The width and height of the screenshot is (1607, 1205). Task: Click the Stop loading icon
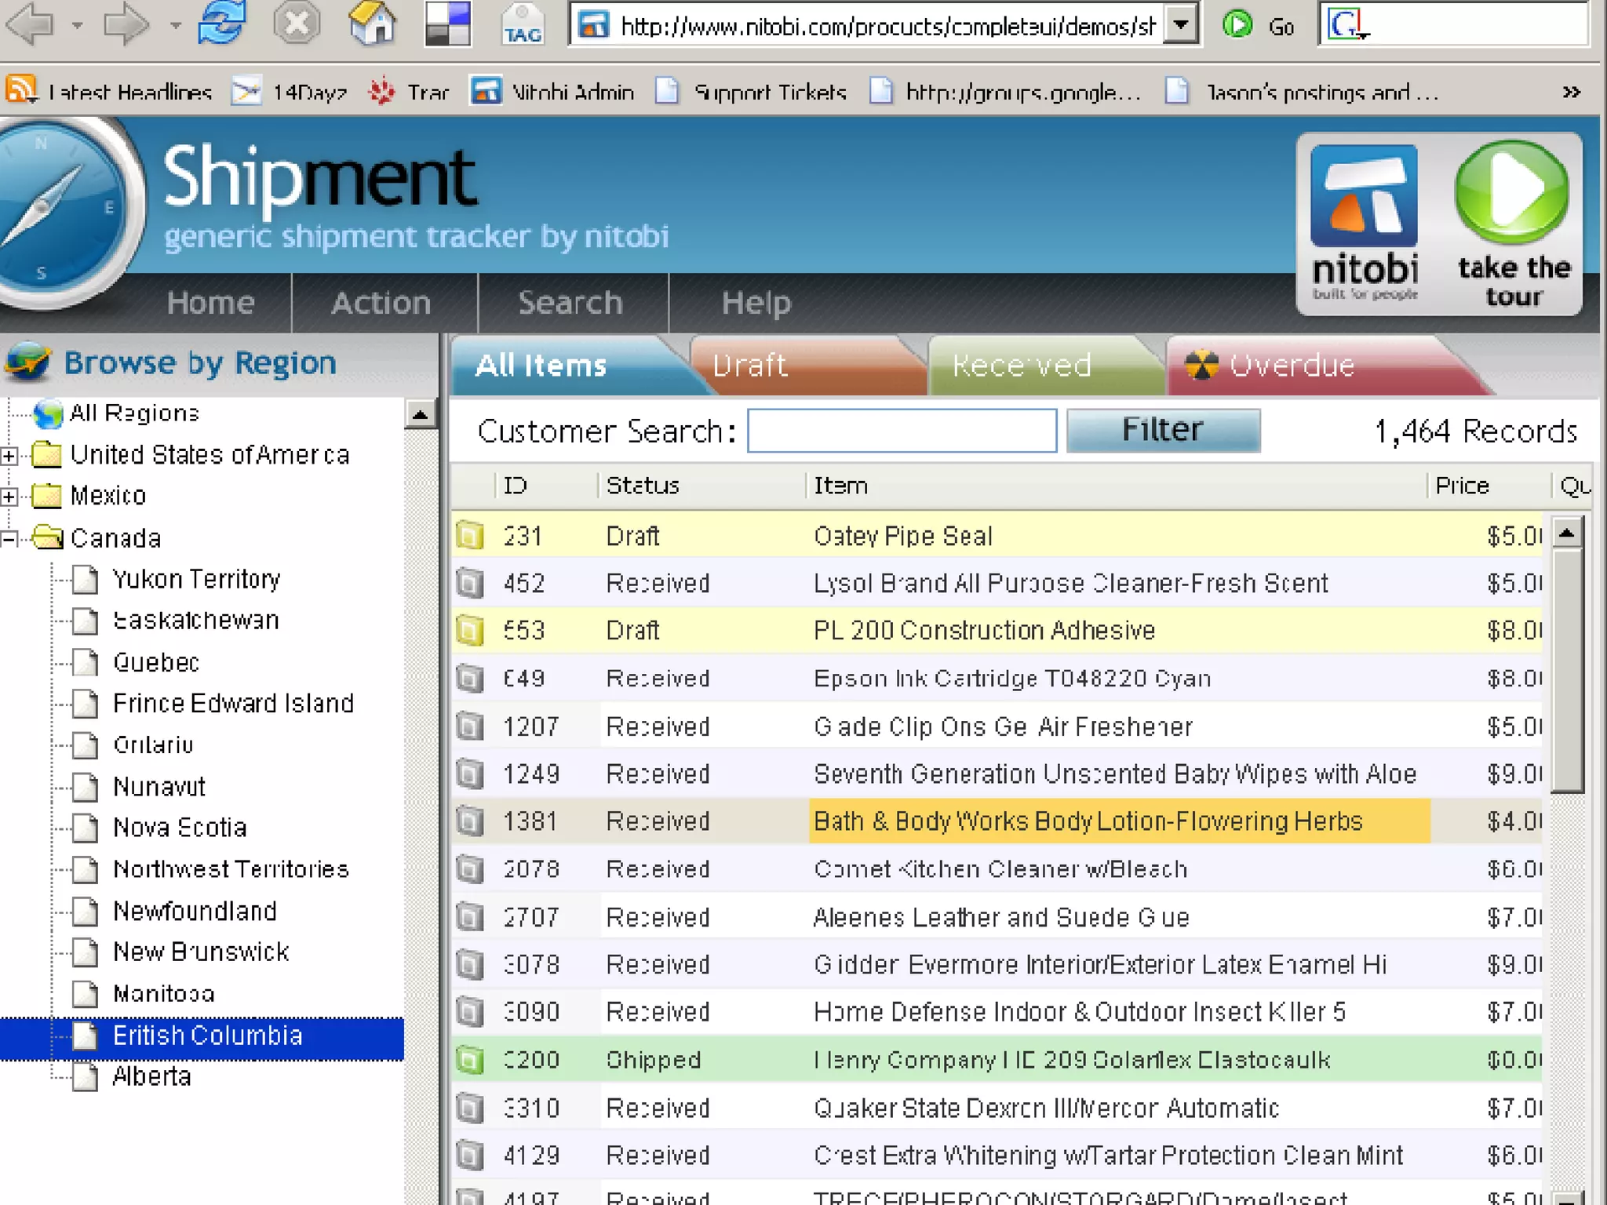pyautogui.click(x=297, y=24)
